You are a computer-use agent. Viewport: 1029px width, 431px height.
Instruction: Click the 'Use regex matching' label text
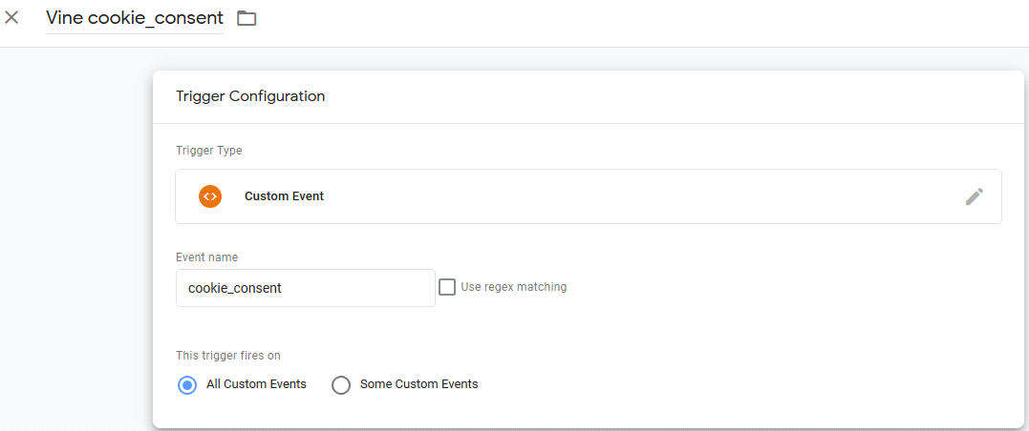(514, 287)
